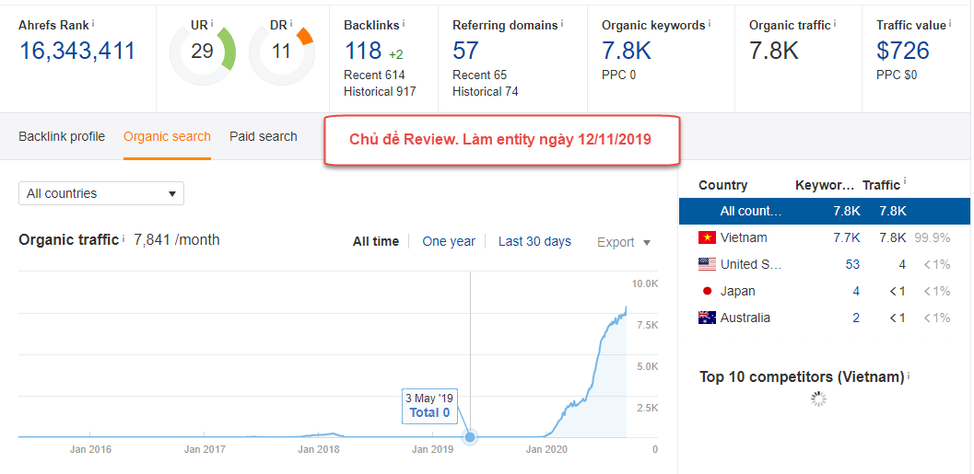Open the 7.8K organic keywords link

click(x=627, y=51)
